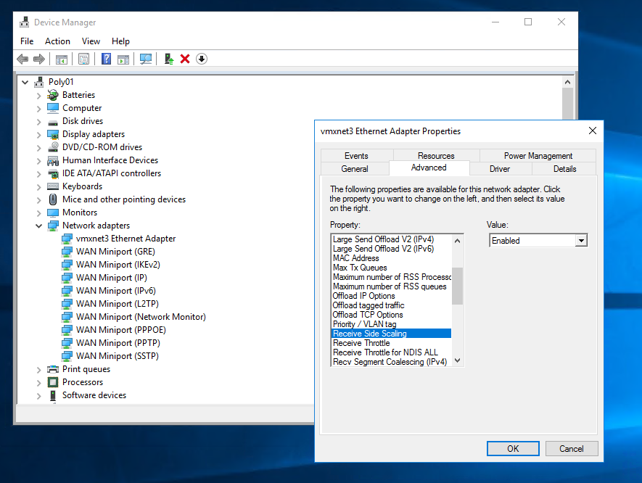Viewport: 642px width, 483px height.
Task: Click the Show/Hide Console Tree icon
Action: coord(62,59)
